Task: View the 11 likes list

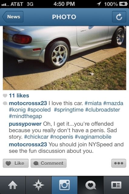Action: [19, 96]
